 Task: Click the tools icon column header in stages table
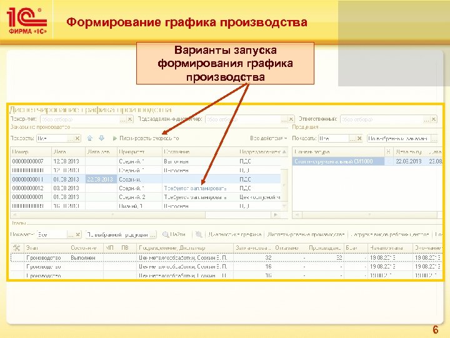click(17, 248)
